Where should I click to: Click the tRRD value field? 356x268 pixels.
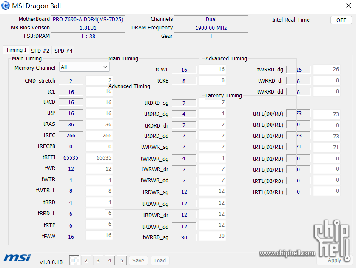tap(71, 202)
